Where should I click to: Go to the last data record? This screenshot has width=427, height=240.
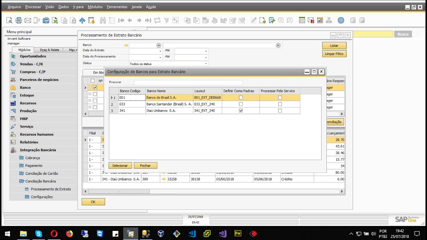tap(148, 20)
